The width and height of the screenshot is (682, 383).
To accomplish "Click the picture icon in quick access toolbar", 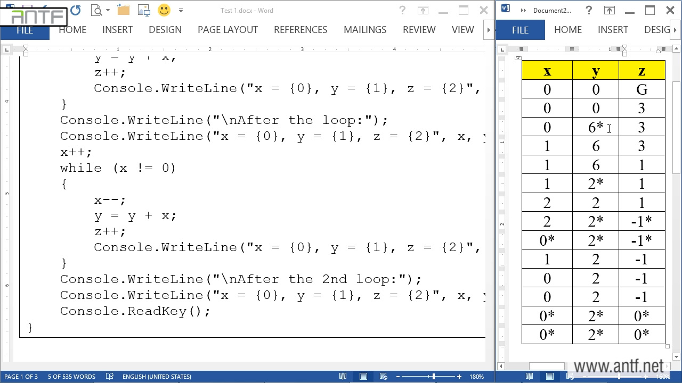I will pos(144,10).
